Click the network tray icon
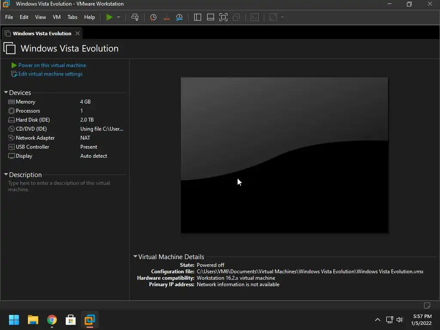 pyautogui.click(x=389, y=320)
